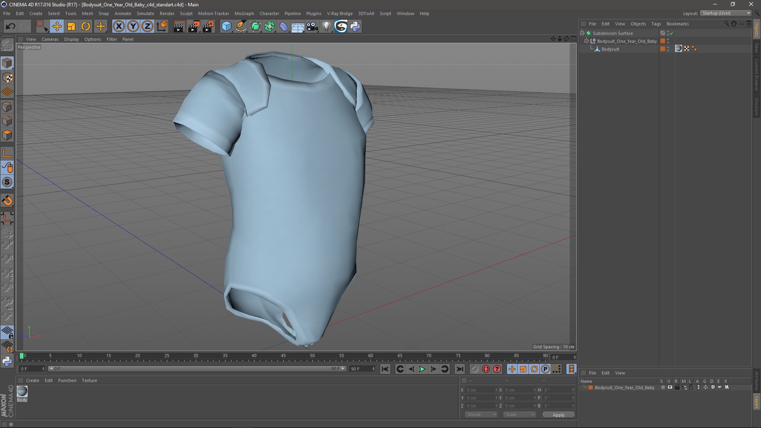Screen dimensions: 761x428
Task: Click the Apply button
Action: tap(558, 415)
